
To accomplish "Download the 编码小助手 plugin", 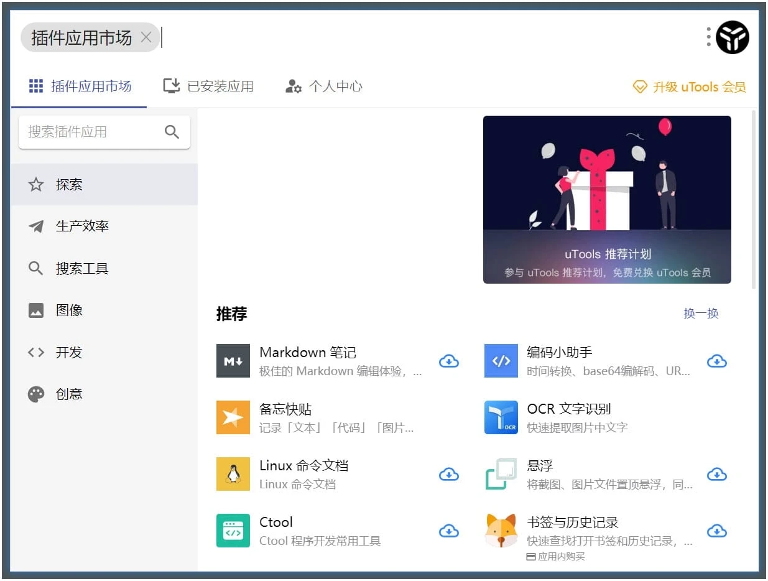I will (x=716, y=361).
